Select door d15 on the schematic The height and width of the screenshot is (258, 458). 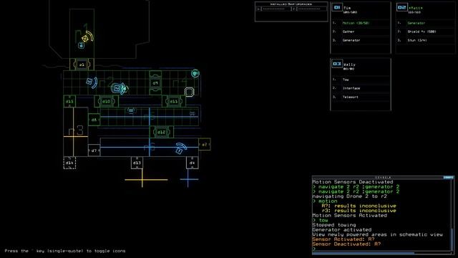pyautogui.click(x=69, y=102)
